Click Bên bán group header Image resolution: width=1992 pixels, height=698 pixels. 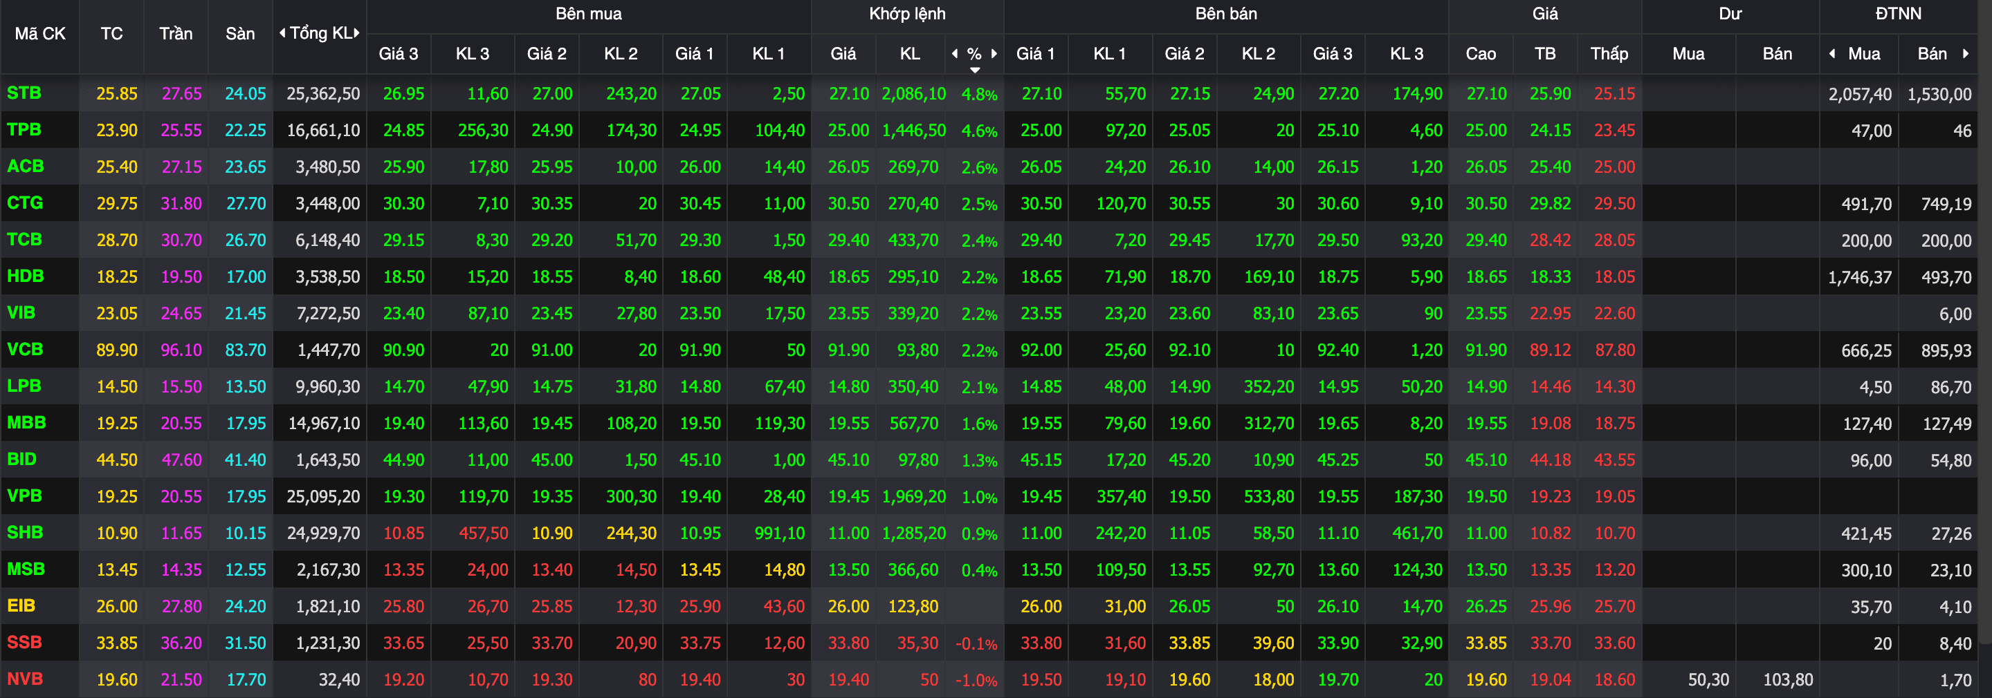(x=1225, y=14)
